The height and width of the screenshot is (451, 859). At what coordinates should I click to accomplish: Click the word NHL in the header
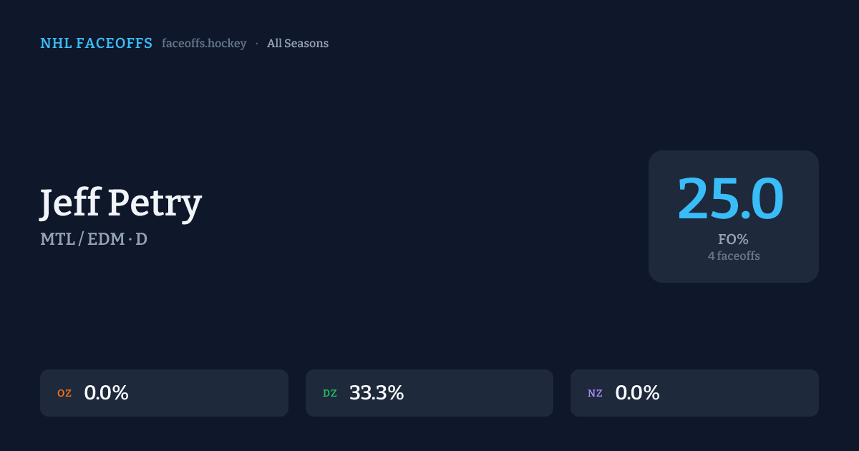[x=56, y=44]
